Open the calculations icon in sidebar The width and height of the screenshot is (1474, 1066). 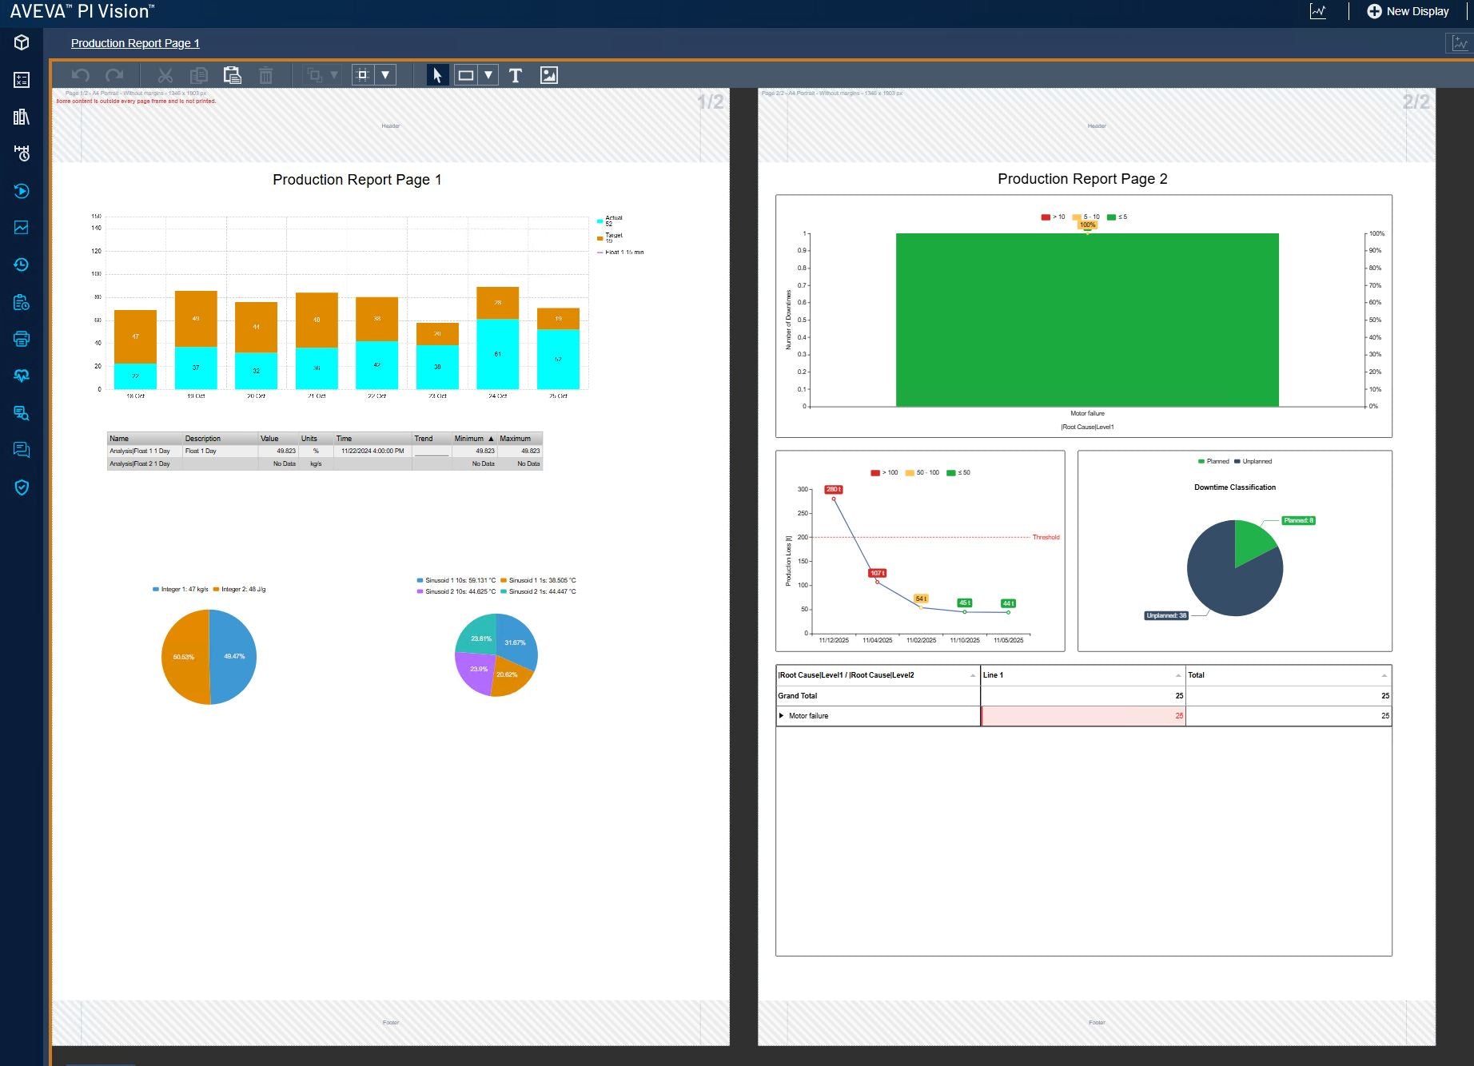tap(22, 80)
